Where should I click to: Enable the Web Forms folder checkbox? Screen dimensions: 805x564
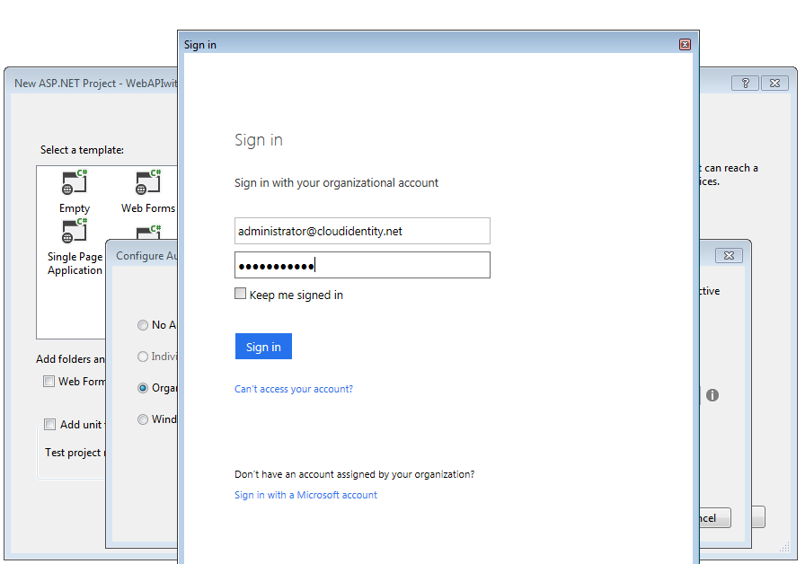click(49, 382)
